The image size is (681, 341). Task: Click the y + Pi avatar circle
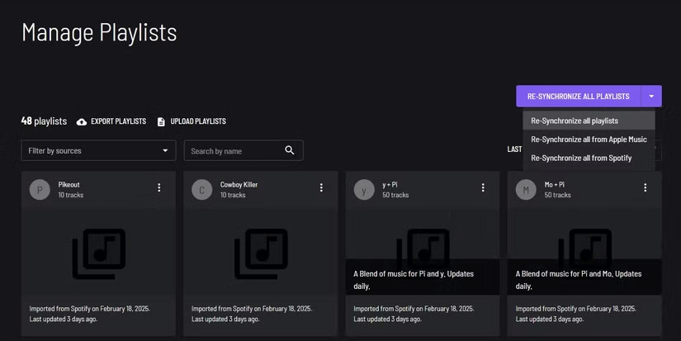pos(363,190)
